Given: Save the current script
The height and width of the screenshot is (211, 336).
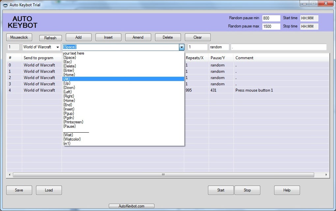Looking at the screenshot, I should pyautogui.click(x=19, y=190).
